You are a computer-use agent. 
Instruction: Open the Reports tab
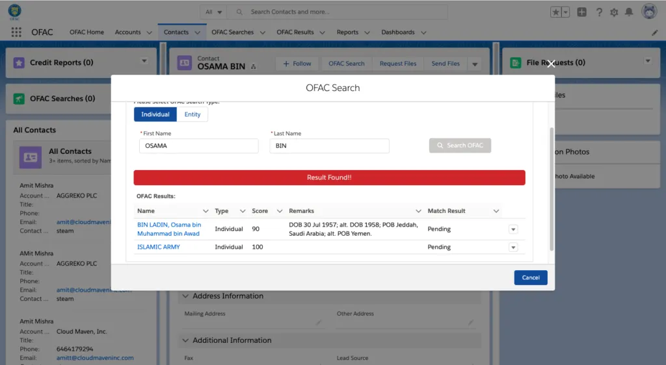347,32
